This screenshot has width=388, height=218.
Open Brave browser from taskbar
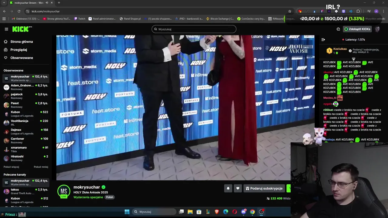217,212
